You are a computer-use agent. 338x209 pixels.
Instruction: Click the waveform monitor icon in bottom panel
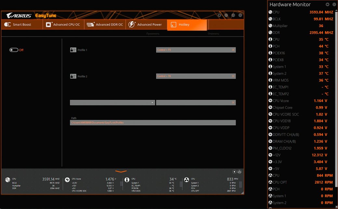tap(240, 172)
